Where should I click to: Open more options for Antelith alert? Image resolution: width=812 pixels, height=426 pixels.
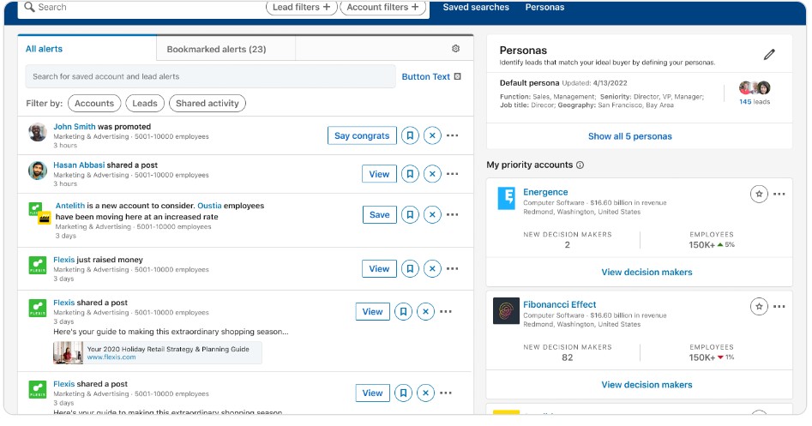point(452,214)
